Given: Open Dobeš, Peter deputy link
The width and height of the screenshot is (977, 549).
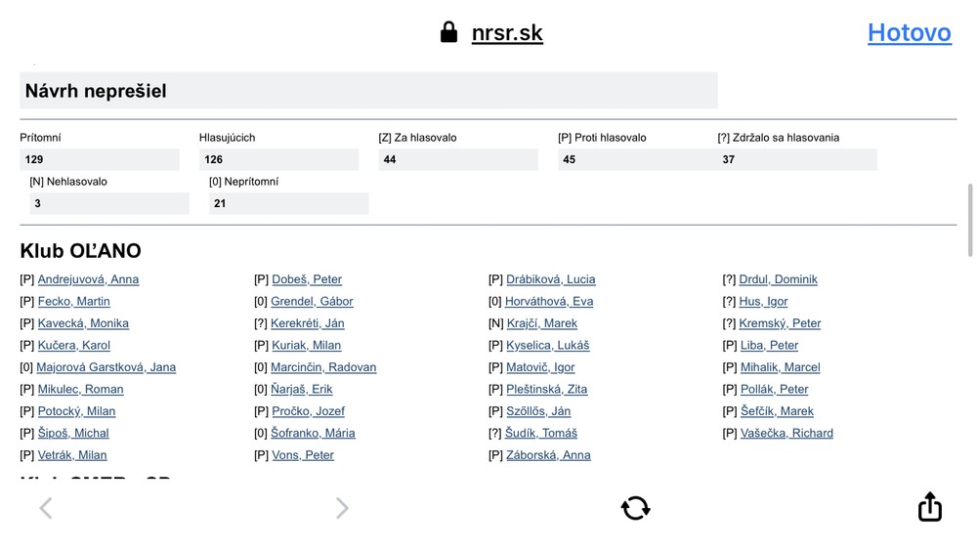Looking at the screenshot, I should click(x=307, y=279).
